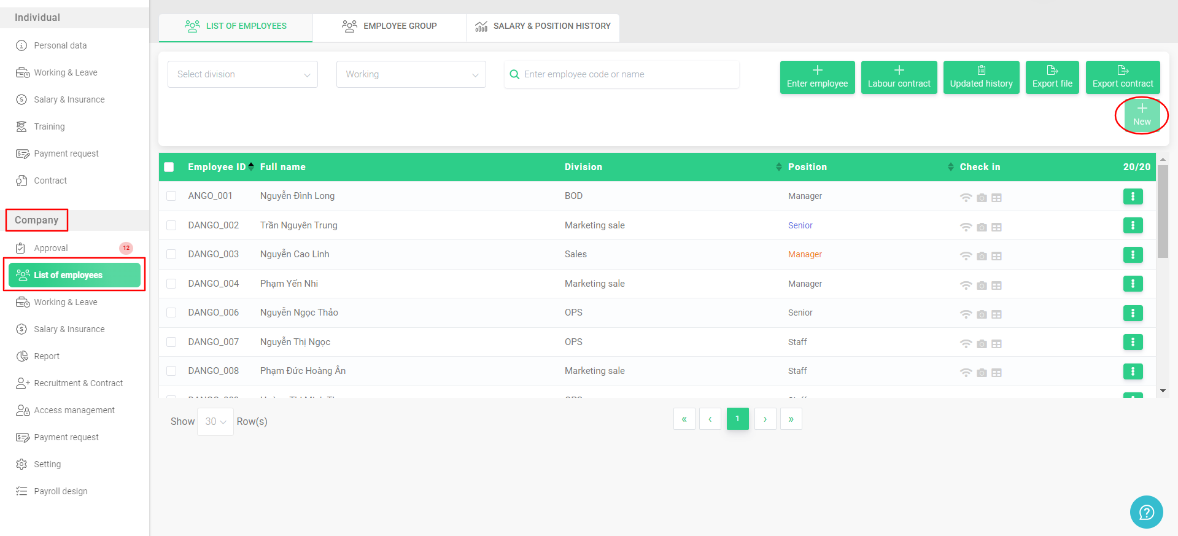The width and height of the screenshot is (1178, 536).
Task: Open actions menu for Nguyễn Thị Ngọc
Action: 1133,342
